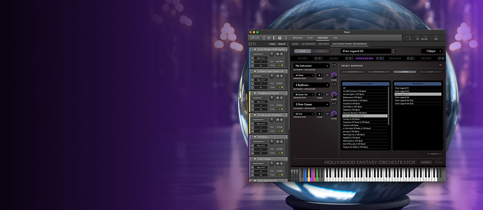Click the blue colored piano key
The height and width of the screenshot is (210, 483).
305,176
